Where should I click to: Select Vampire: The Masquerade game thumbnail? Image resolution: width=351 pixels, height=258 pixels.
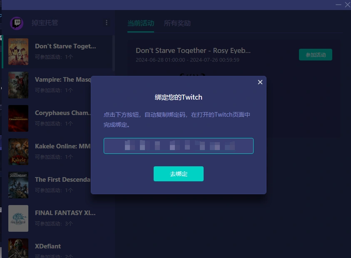click(x=18, y=85)
